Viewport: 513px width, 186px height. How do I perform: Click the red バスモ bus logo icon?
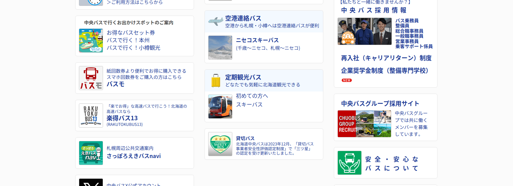point(91,78)
